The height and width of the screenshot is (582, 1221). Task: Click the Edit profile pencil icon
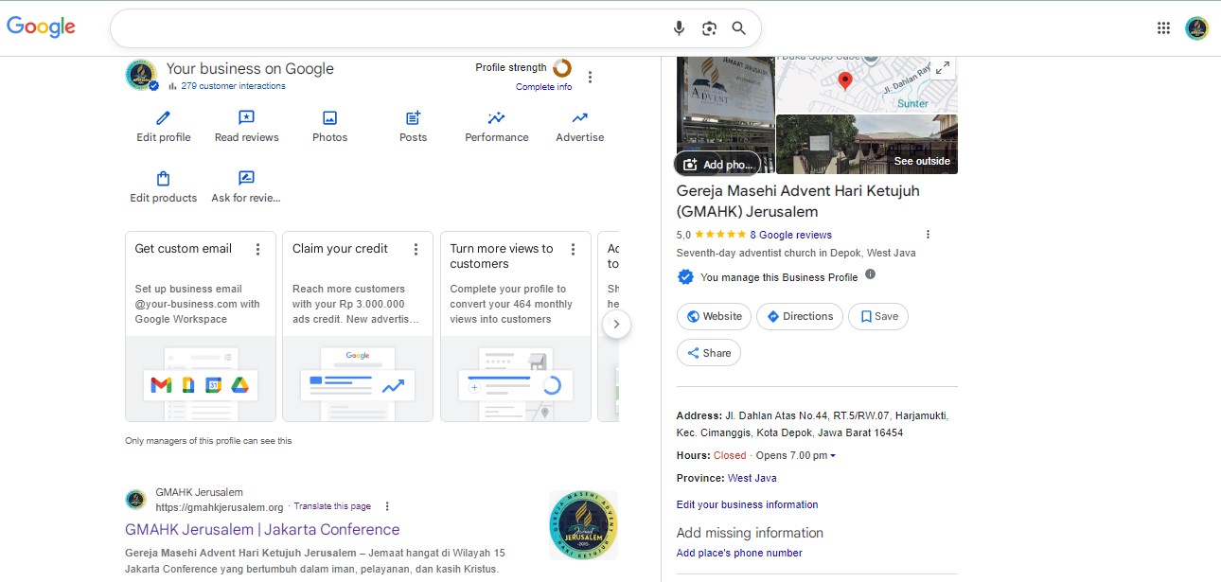coord(163,118)
